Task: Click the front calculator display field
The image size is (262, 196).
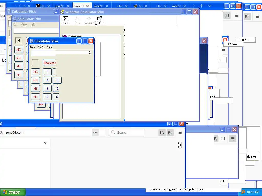Action: (x=61, y=53)
